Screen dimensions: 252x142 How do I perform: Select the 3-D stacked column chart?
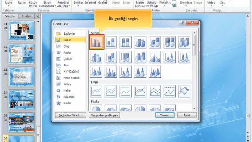click(155, 42)
